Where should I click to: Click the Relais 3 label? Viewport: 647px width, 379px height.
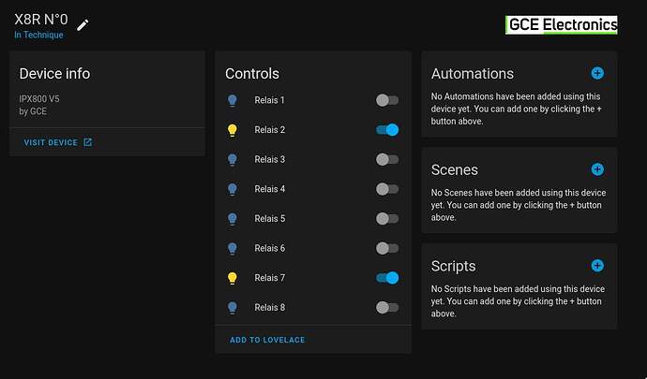coord(269,159)
